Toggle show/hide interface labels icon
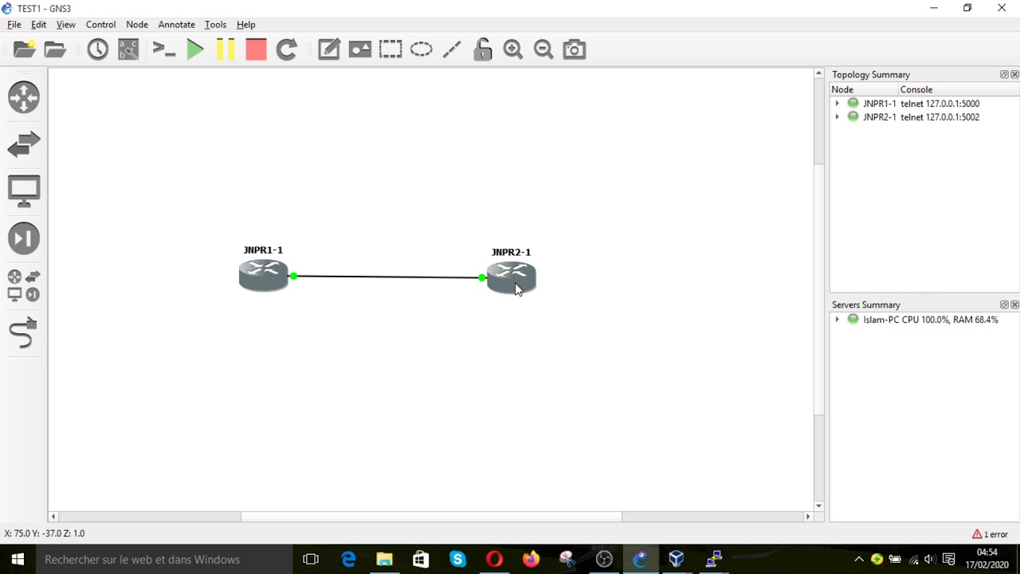The height and width of the screenshot is (574, 1020). [x=128, y=49]
